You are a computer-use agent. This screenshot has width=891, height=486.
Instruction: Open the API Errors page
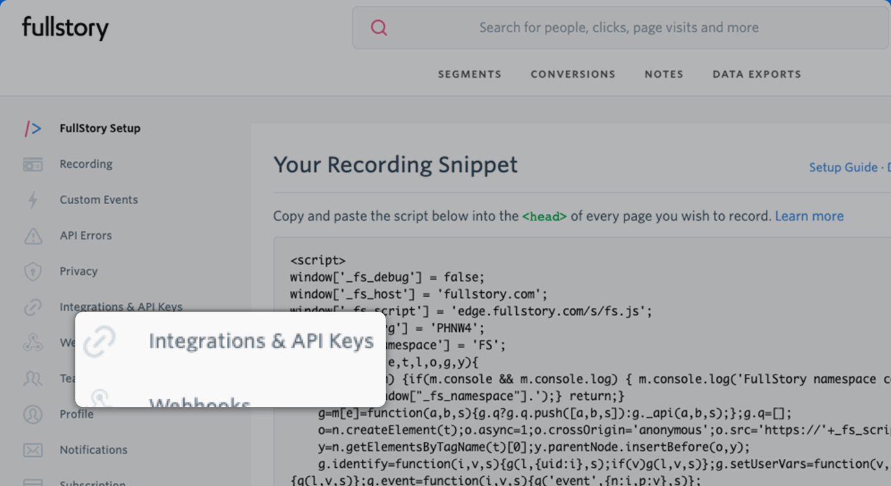(x=86, y=235)
